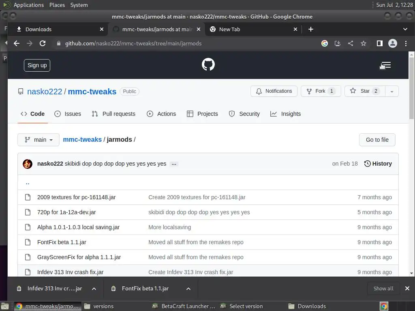This screenshot has height=311, width=415.
Task: Click show desktop icon in taskbar
Action: tap(5, 306)
